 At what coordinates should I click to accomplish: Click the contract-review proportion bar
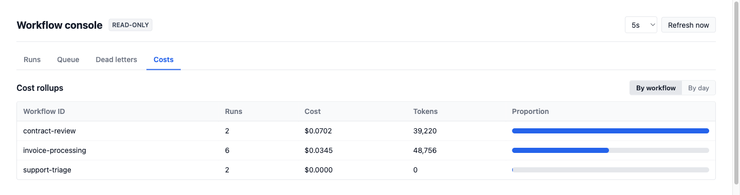610,131
